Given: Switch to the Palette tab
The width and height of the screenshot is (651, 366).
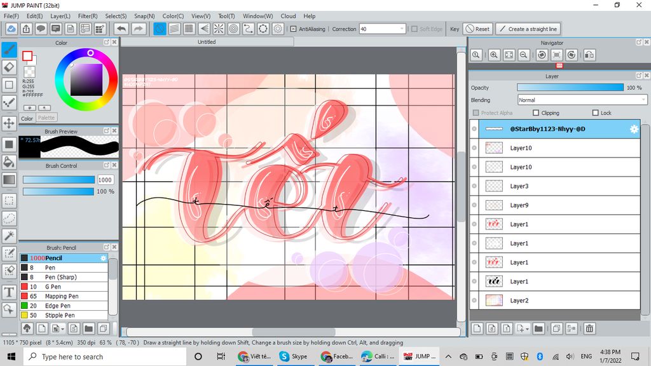Looking at the screenshot, I should click(x=46, y=118).
